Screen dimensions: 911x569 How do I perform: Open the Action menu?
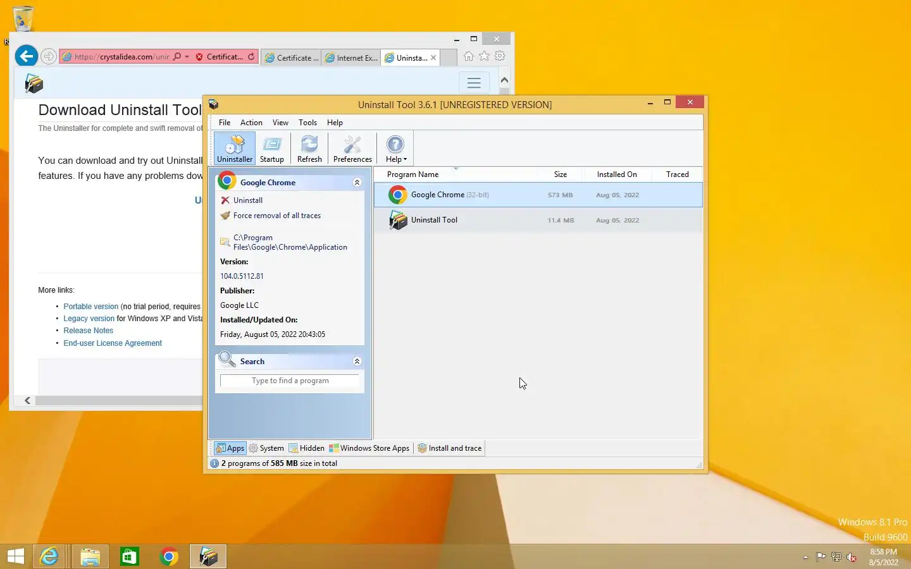point(251,123)
